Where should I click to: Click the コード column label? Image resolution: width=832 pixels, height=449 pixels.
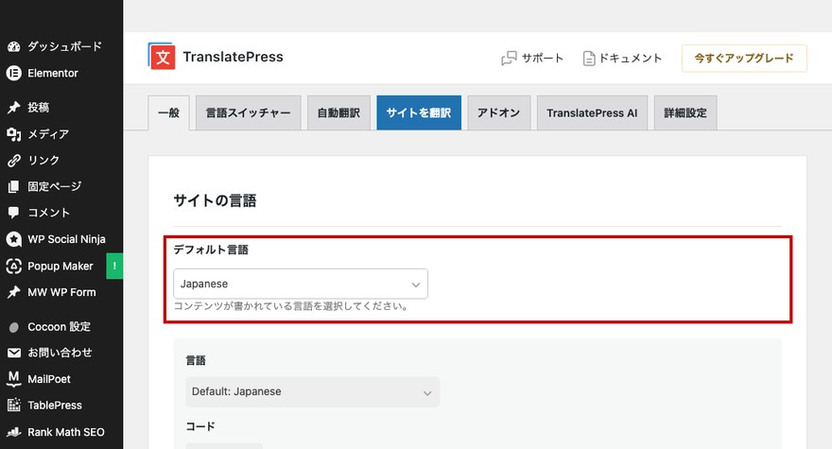click(x=200, y=426)
